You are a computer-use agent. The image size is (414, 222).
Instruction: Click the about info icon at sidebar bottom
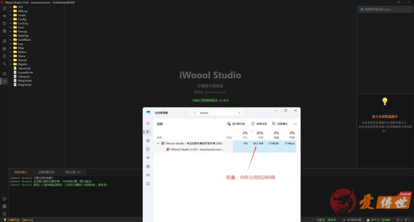[x=4, y=214]
